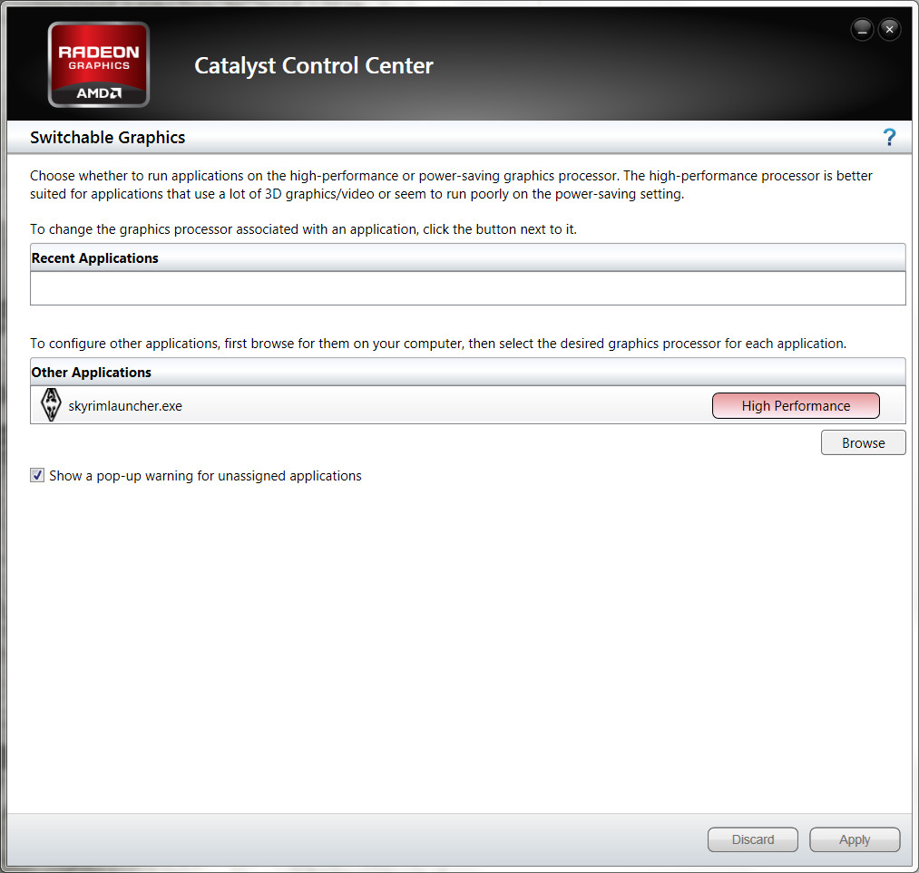Open help via the blue question mark
The height and width of the screenshot is (873, 919).
[x=889, y=138]
